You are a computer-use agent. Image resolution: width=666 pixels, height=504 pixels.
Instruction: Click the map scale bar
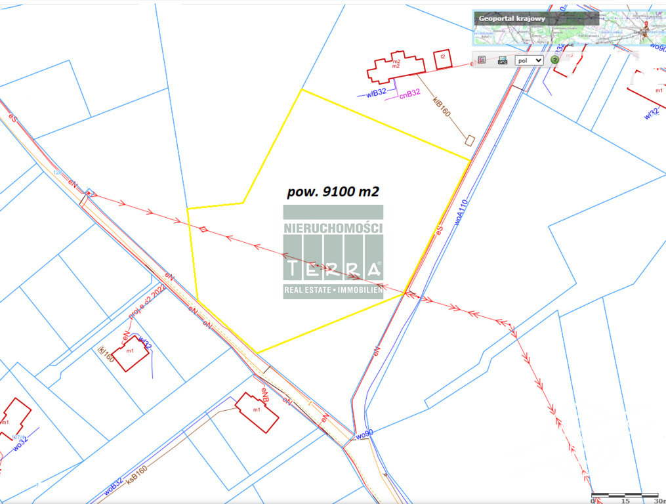(625, 497)
